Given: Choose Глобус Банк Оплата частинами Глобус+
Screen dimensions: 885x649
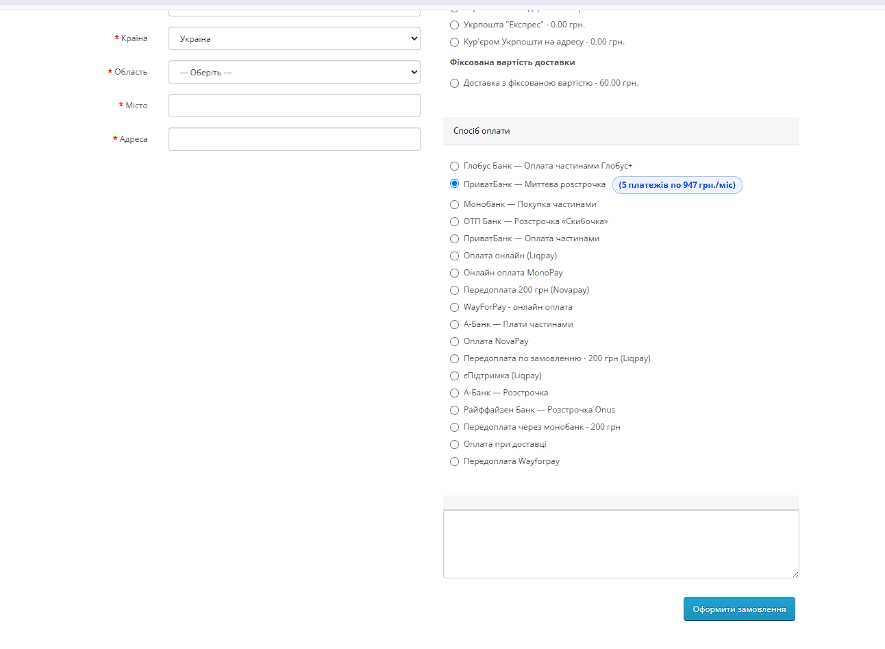Looking at the screenshot, I should tap(454, 166).
